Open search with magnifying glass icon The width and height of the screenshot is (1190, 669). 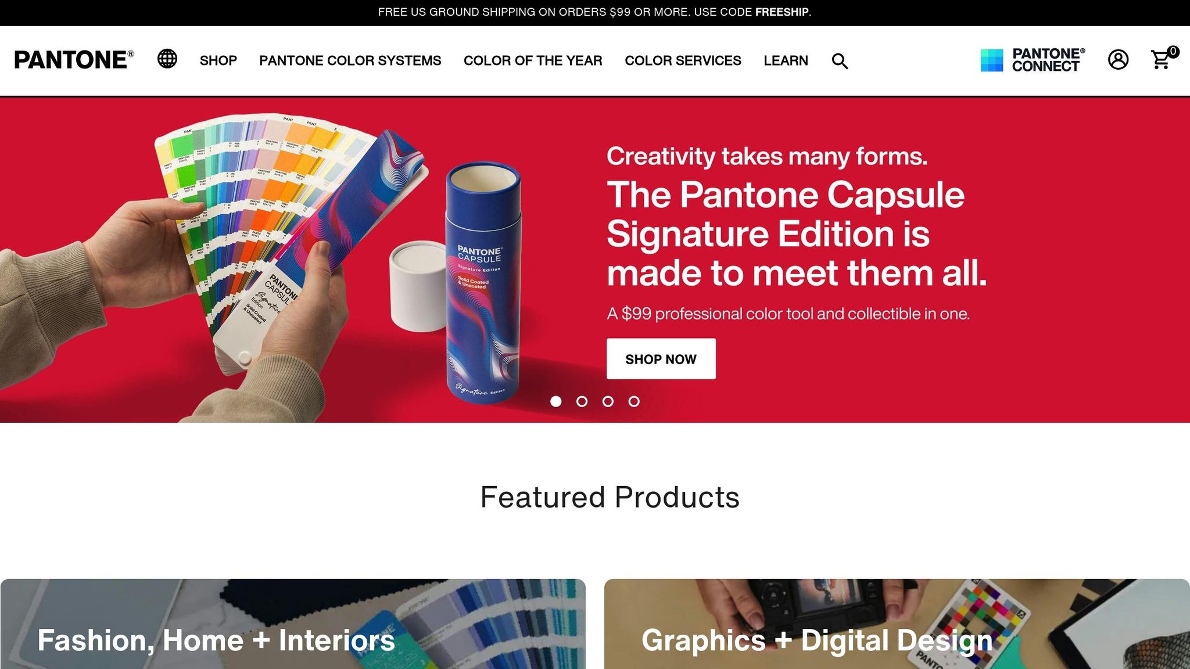tap(840, 61)
